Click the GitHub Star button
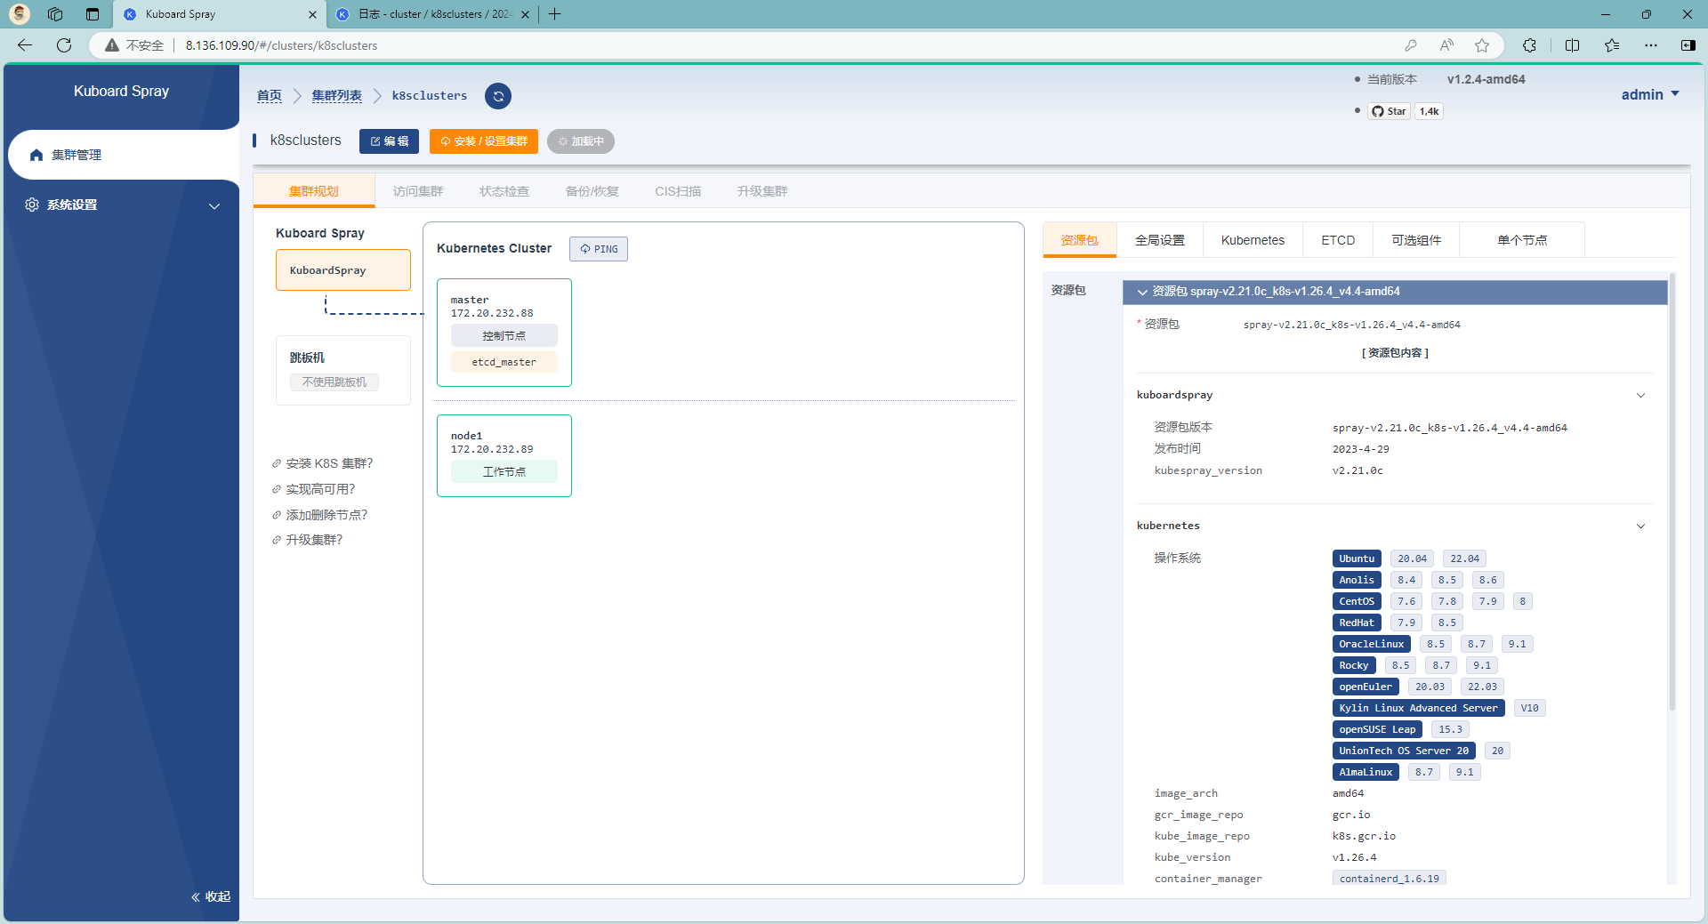Viewport: 1708px width, 924px height. 1389,111
